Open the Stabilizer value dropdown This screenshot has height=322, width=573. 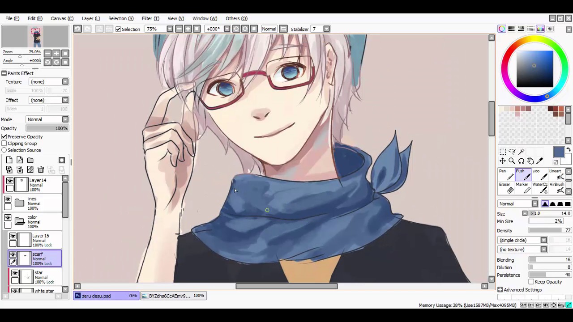tap(326, 29)
